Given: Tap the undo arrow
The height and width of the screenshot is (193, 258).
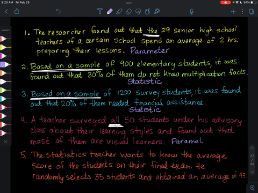Looking at the screenshot, I should (x=58, y=11).
